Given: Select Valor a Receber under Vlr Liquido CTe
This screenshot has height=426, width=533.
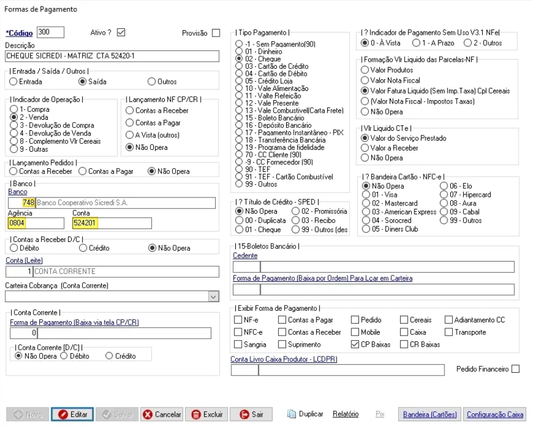Looking at the screenshot, I should click(x=365, y=148).
